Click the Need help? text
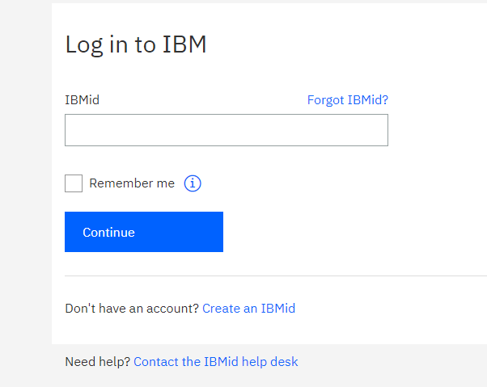This screenshot has width=487, height=387. coord(98,362)
